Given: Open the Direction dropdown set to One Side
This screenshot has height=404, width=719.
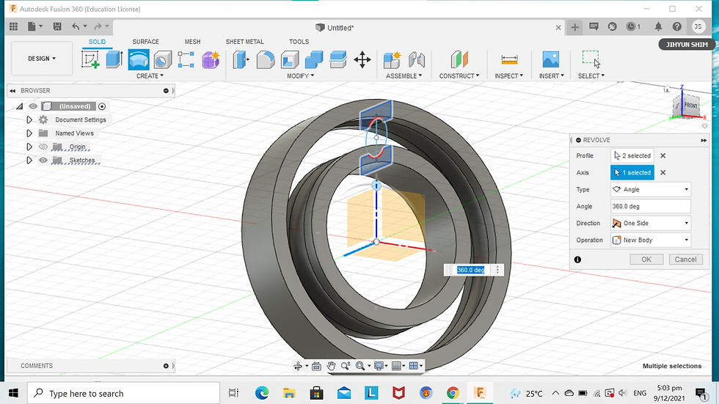Looking at the screenshot, I should 651,223.
